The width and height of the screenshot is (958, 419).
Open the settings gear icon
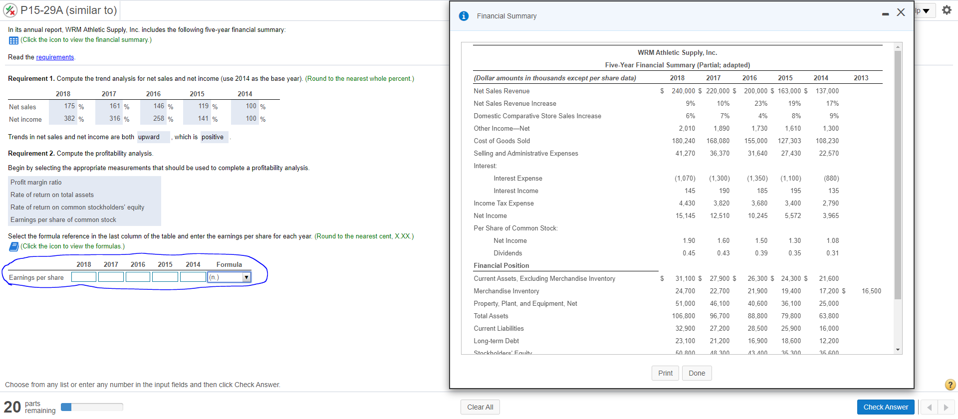click(947, 10)
